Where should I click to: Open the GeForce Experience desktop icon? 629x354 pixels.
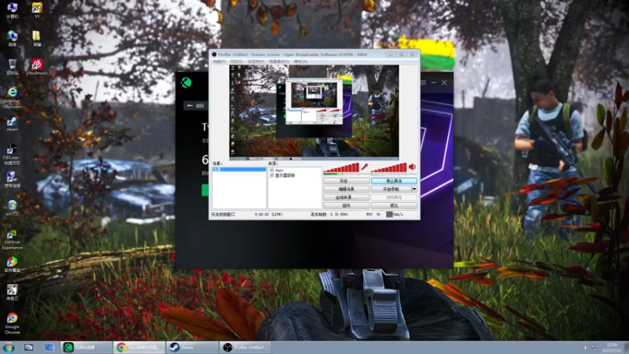pos(12,240)
